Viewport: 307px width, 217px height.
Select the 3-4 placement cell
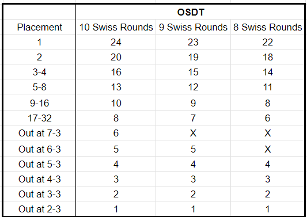[x=39, y=72]
